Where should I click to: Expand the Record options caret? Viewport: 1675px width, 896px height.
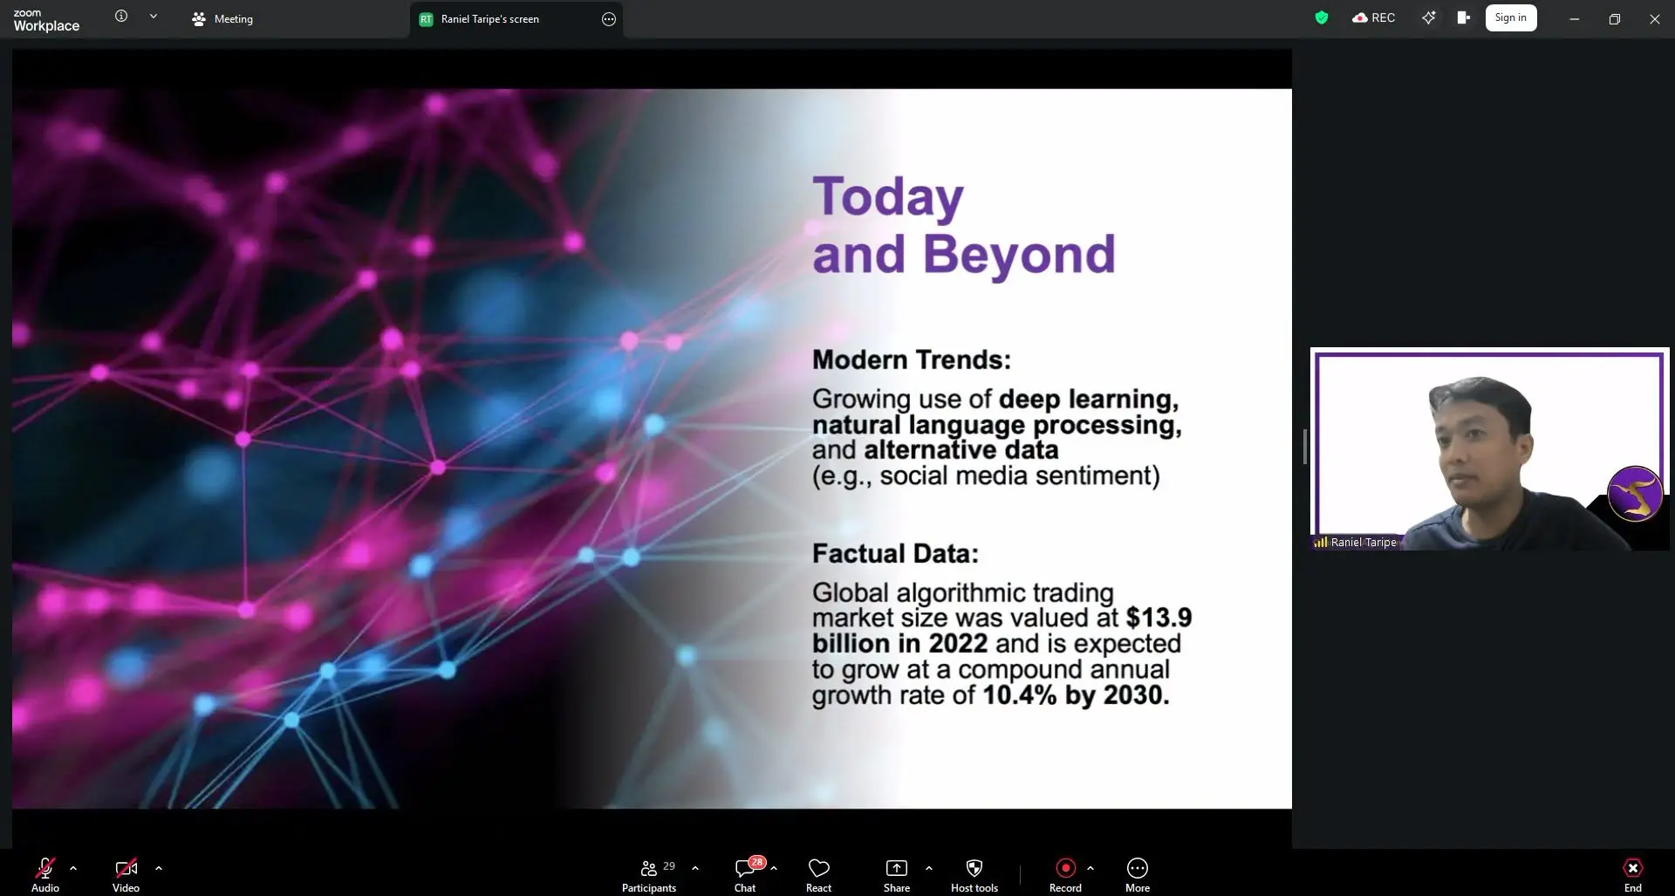1090,868
